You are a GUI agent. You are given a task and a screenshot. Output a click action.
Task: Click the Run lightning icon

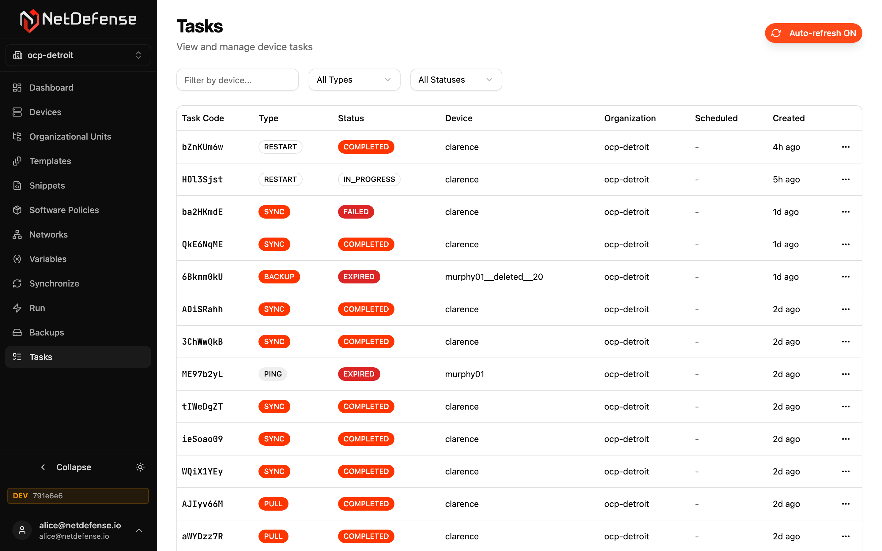[x=17, y=308]
